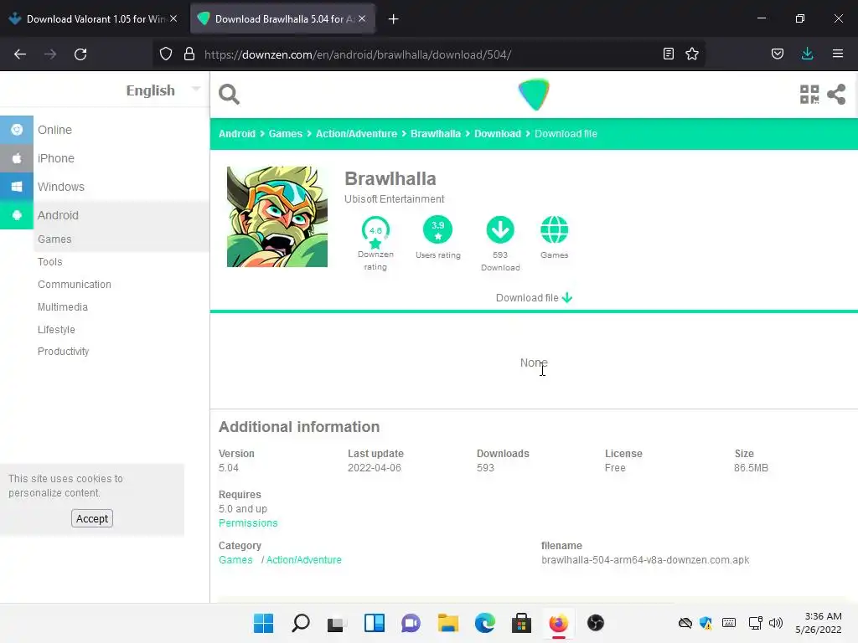The height and width of the screenshot is (643, 858).
Task: Select the filename brawlhalla-504-arm64-v8a-downzen.com.apk text
Action: (x=645, y=560)
